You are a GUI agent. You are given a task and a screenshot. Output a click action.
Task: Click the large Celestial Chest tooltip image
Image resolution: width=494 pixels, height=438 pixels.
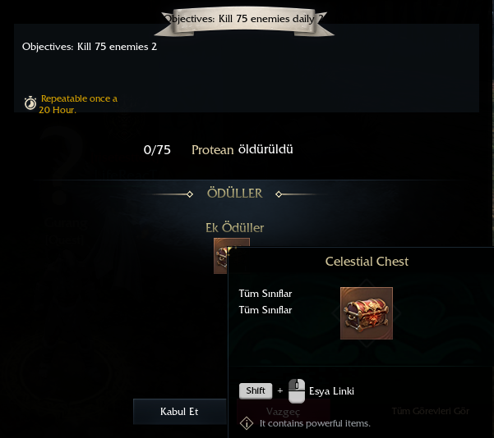click(367, 313)
